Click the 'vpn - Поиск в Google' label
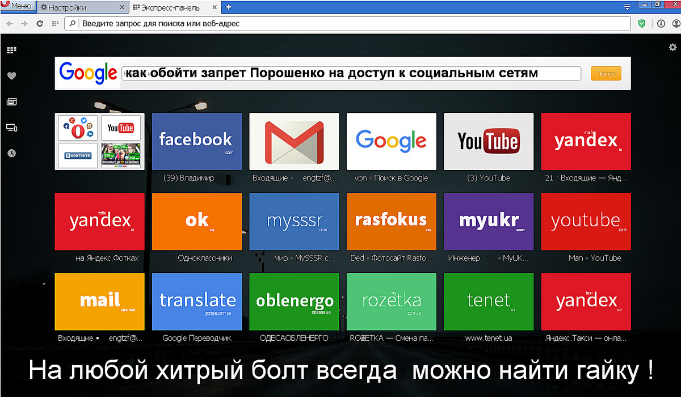The height and width of the screenshot is (397, 681). [x=391, y=178]
